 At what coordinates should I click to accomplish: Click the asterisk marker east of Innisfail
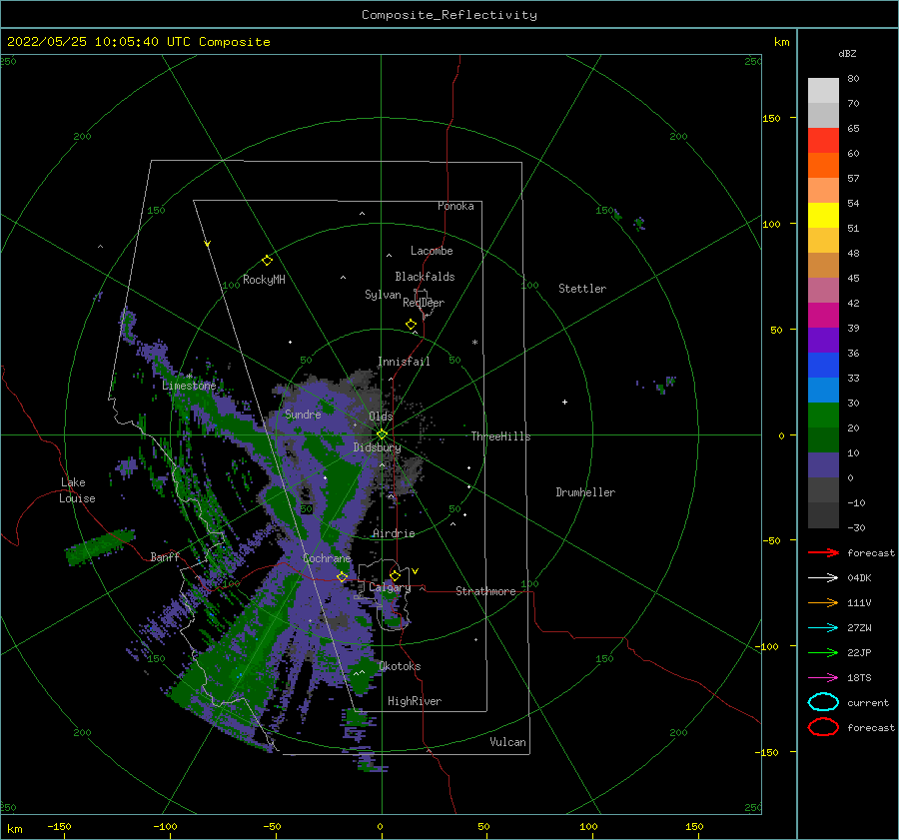click(x=474, y=343)
